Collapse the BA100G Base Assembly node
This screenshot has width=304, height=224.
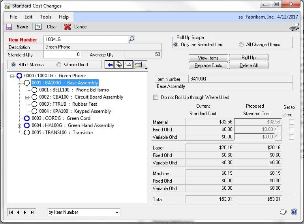19,83
